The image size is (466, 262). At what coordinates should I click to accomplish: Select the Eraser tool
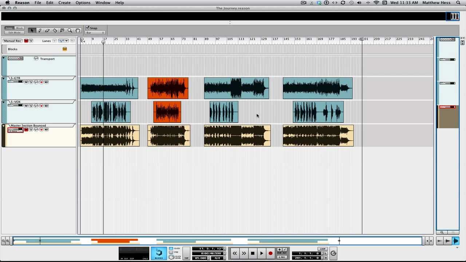point(47,31)
